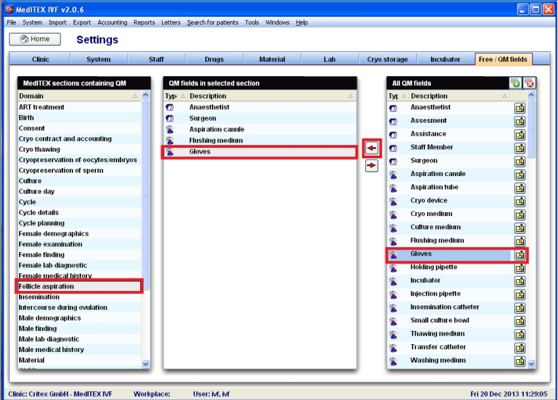This screenshot has height=400, width=558.
Task: Edit the Injection pipette QM field
Action: (x=520, y=294)
